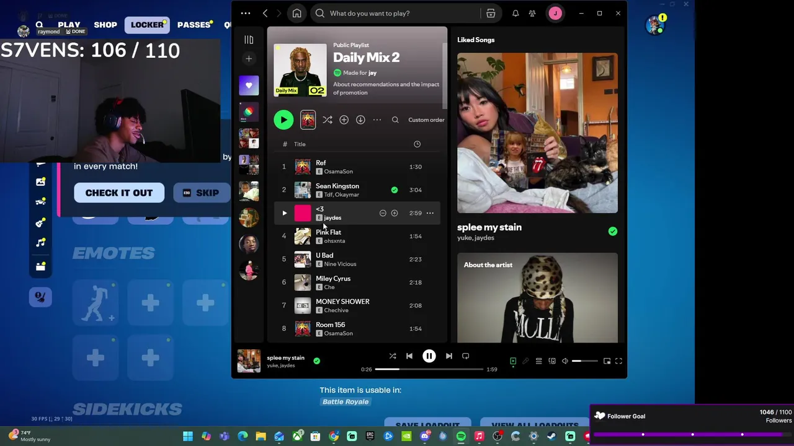Select the track Pink Flat
The width and height of the screenshot is (794, 446).
(x=357, y=236)
